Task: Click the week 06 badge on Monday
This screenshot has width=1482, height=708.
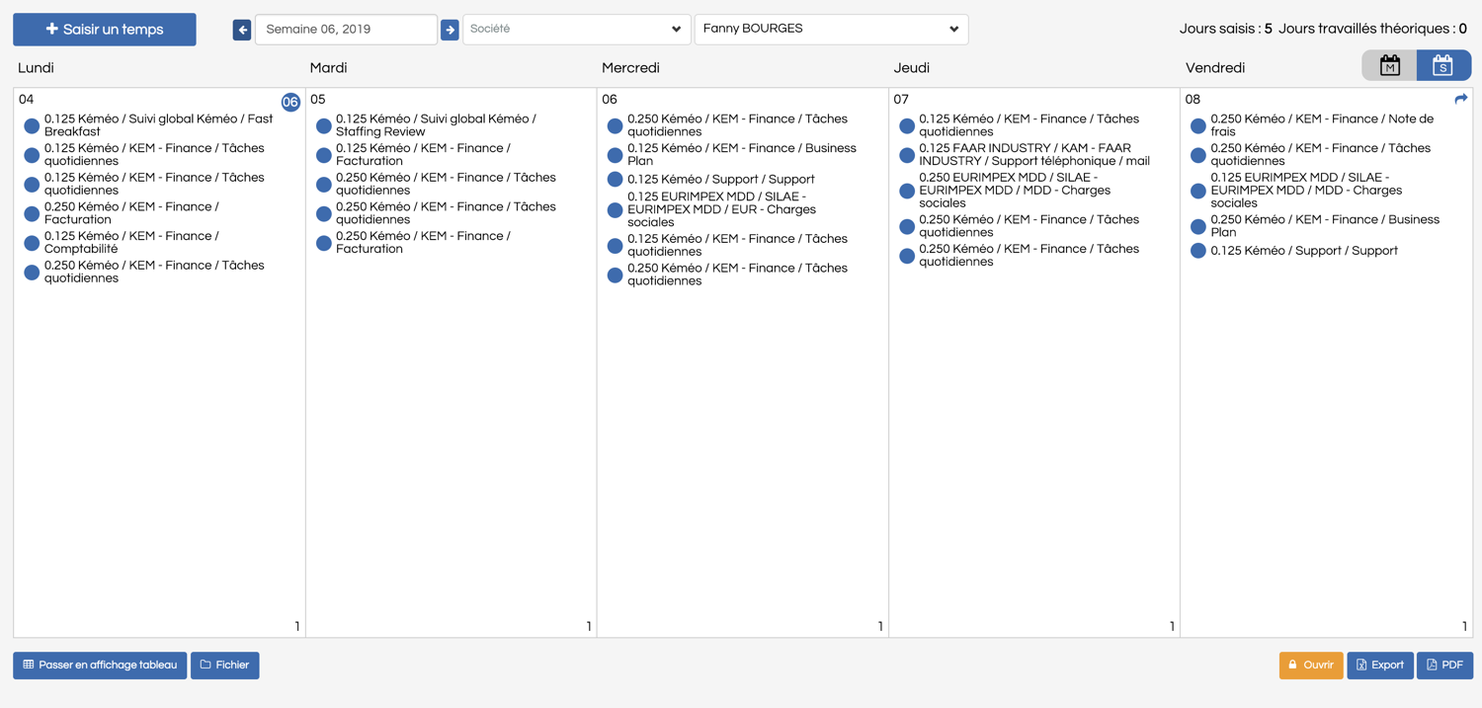Action: coord(290,102)
